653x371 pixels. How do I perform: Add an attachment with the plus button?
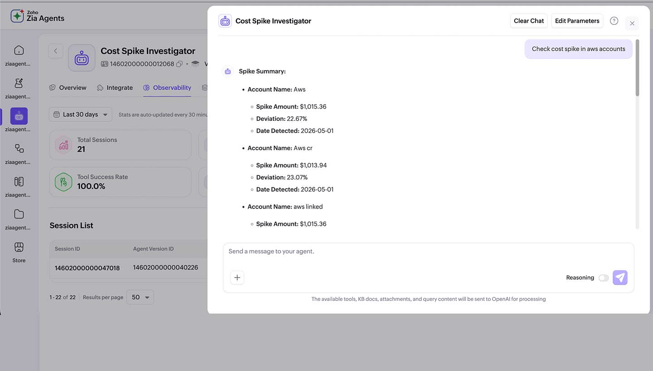[x=237, y=277]
